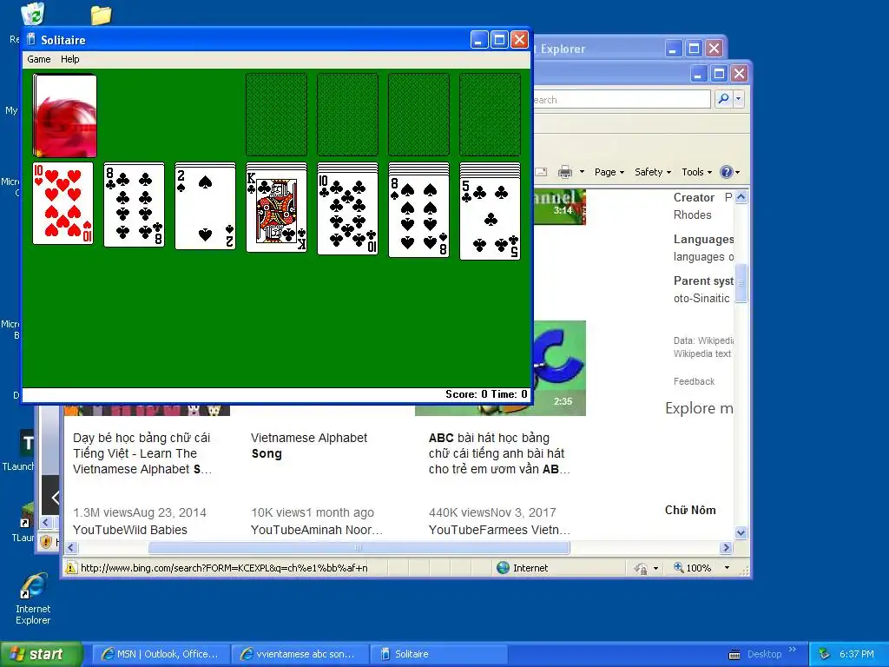Click the Rhodes creator link
Viewport: 889px width, 667px height.
click(692, 215)
